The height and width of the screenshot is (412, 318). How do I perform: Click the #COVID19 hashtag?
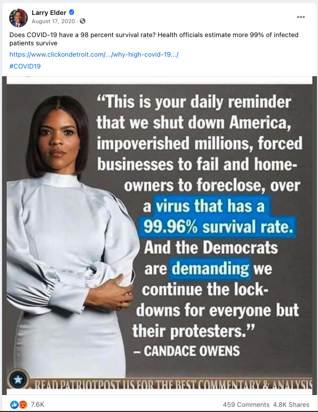pyautogui.click(x=25, y=66)
